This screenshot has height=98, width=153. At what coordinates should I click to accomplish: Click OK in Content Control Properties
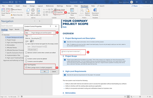[45, 71]
